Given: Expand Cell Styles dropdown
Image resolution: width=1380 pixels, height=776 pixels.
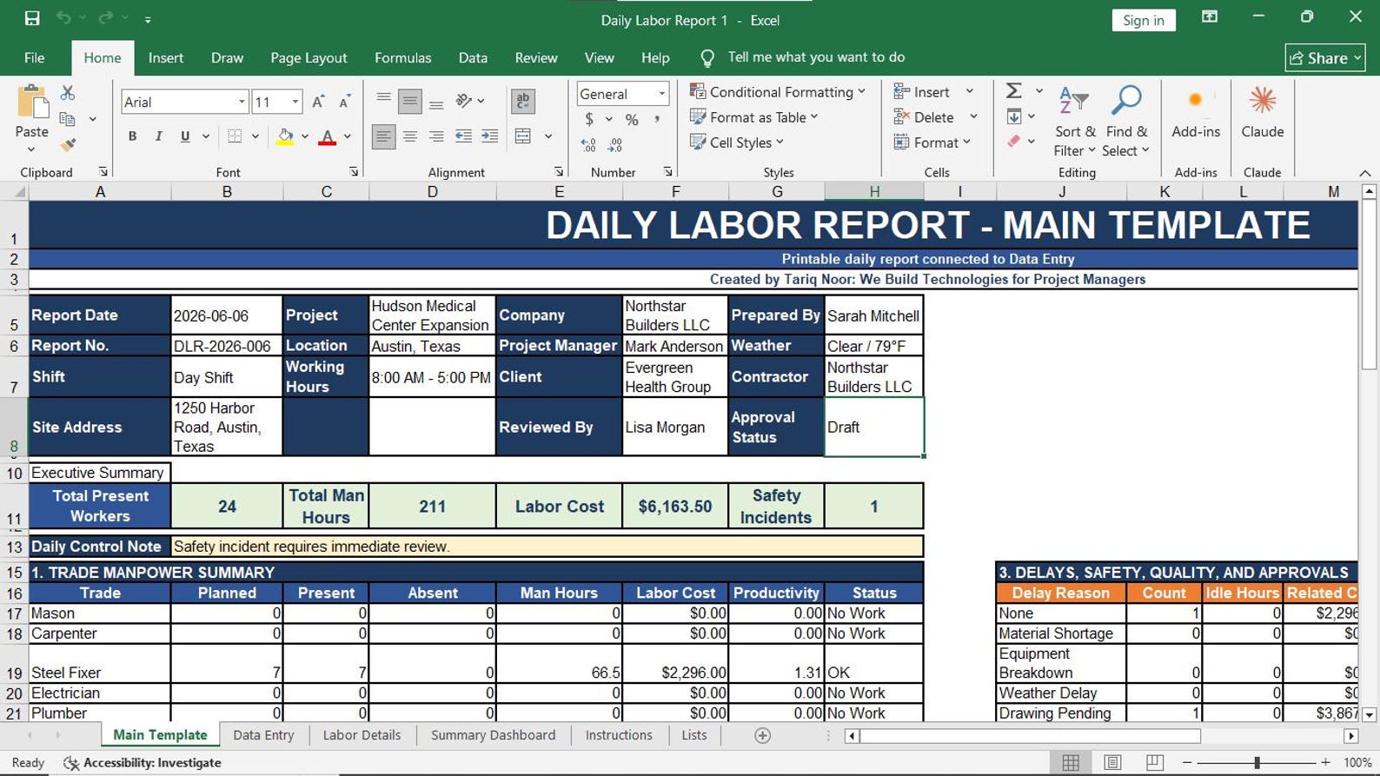Looking at the screenshot, I should tap(737, 142).
